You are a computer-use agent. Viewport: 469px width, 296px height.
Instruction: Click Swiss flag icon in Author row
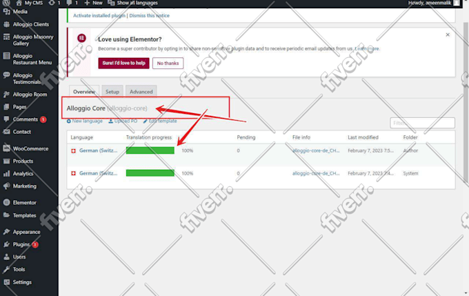73,151
